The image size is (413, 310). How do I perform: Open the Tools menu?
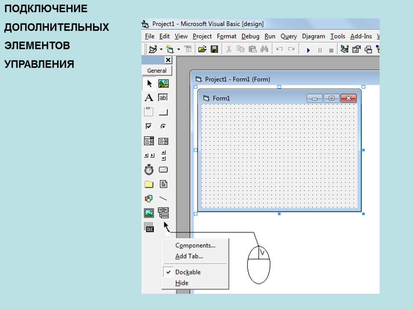tap(338, 36)
